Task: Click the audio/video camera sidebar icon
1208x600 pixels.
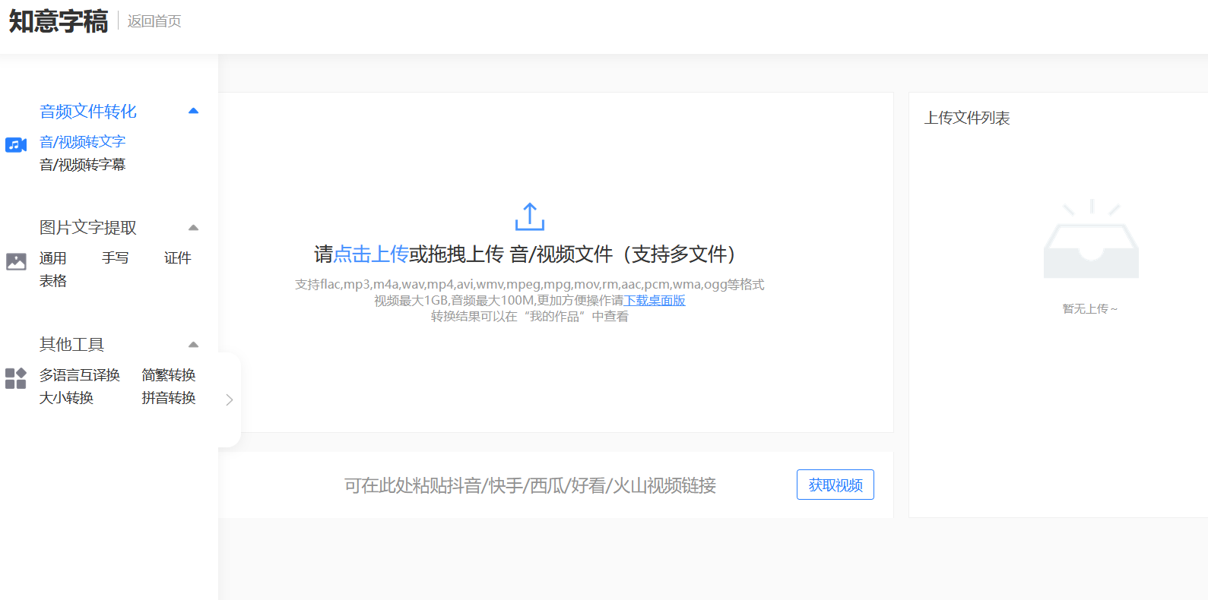Action: 16,145
